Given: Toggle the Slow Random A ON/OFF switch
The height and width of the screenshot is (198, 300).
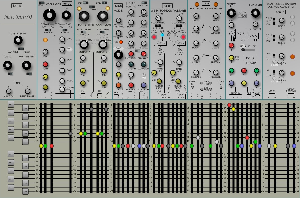Looking at the screenshot, I should [274, 56].
